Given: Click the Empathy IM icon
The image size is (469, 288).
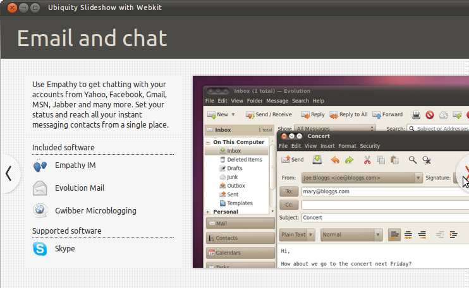Looking at the screenshot, I should click(40, 165).
